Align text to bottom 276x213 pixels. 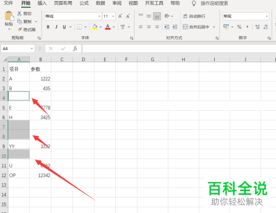pyautogui.click(x=157, y=16)
